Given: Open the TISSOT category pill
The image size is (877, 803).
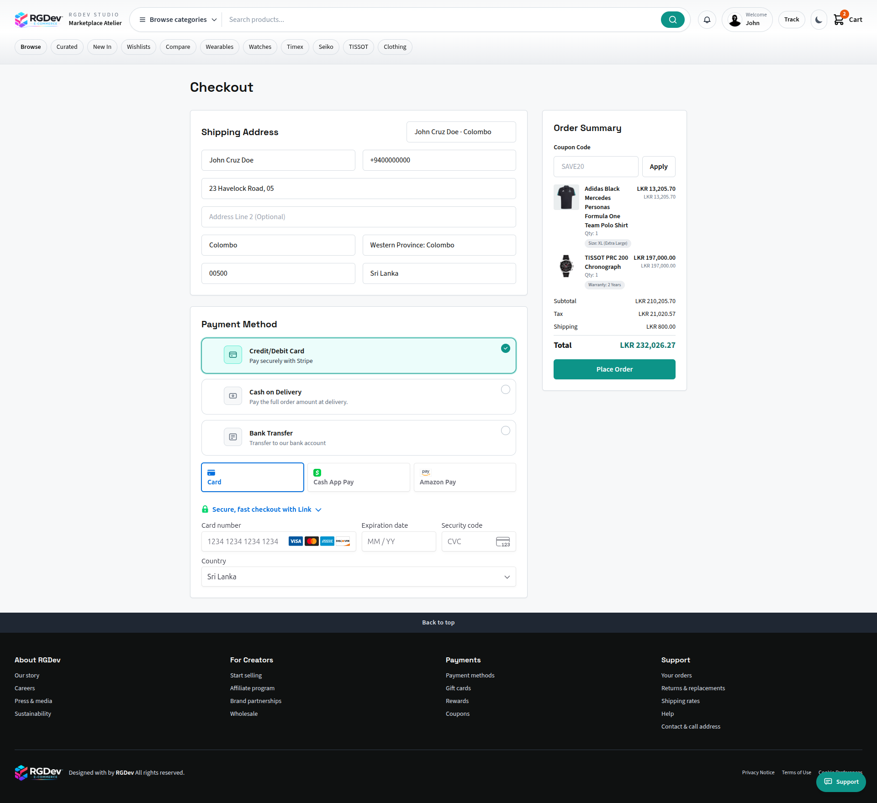Looking at the screenshot, I should [358, 47].
